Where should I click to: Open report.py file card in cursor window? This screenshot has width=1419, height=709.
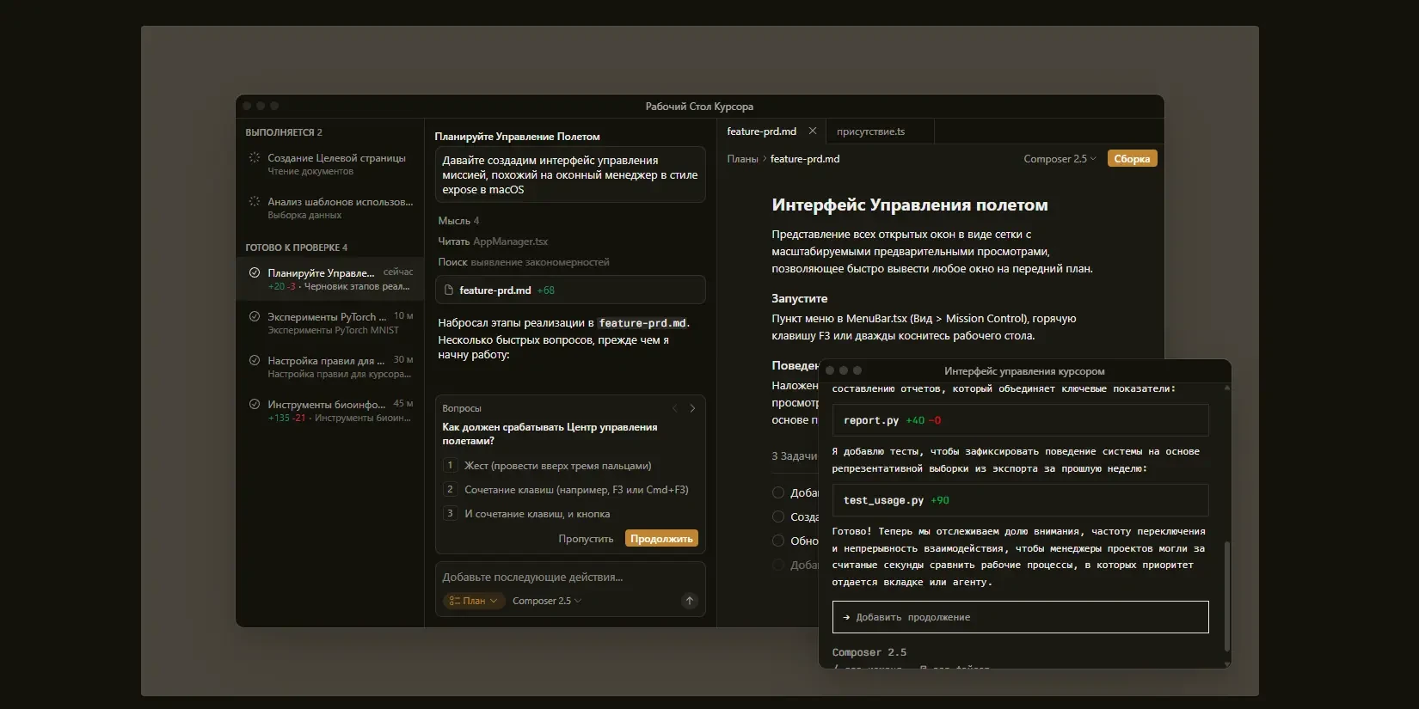click(x=1020, y=420)
